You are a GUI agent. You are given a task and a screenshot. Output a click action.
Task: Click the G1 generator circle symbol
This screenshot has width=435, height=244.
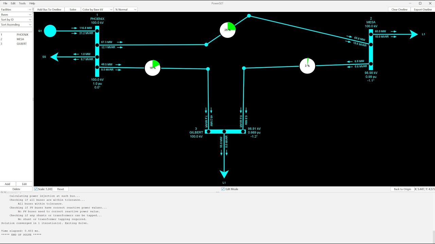(x=50, y=31)
